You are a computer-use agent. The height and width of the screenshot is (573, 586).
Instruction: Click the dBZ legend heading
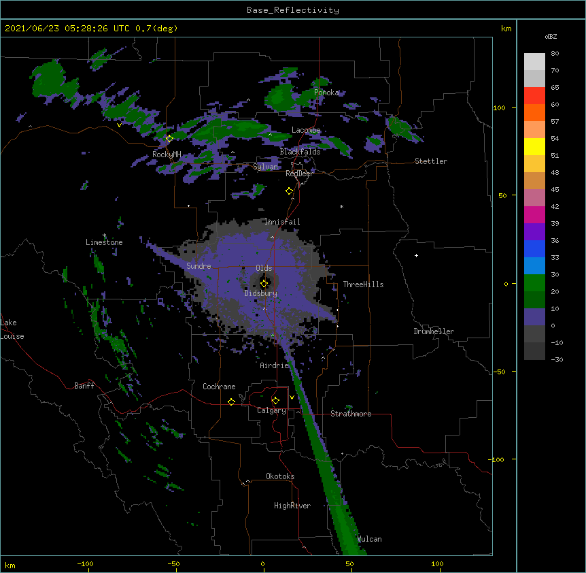pyautogui.click(x=551, y=36)
